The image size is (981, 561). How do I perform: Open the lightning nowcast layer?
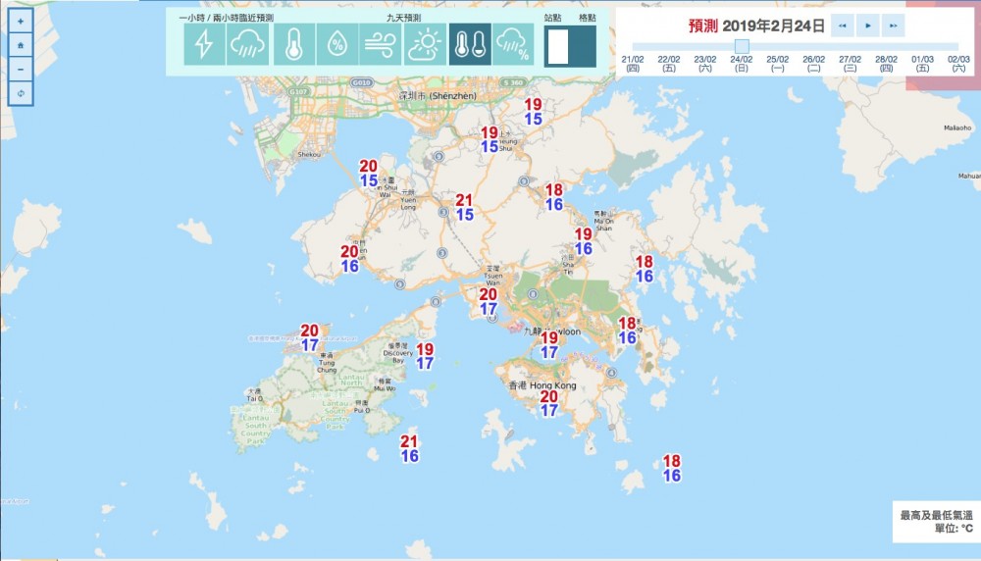205,44
